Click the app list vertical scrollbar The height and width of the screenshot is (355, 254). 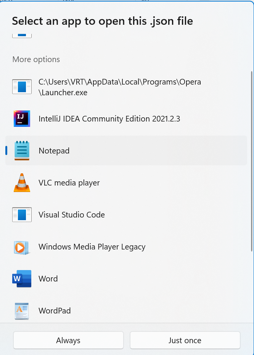click(x=251, y=161)
